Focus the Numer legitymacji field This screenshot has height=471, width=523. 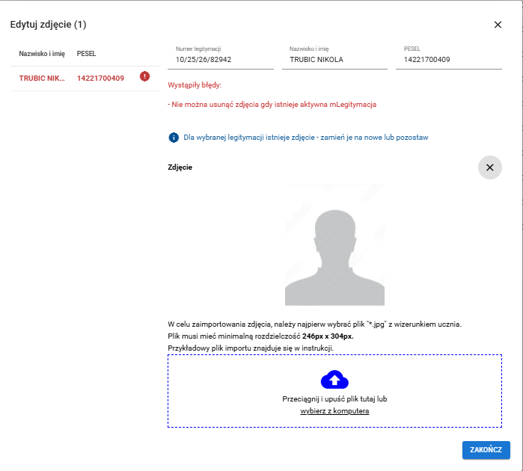[x=220, y=59]
